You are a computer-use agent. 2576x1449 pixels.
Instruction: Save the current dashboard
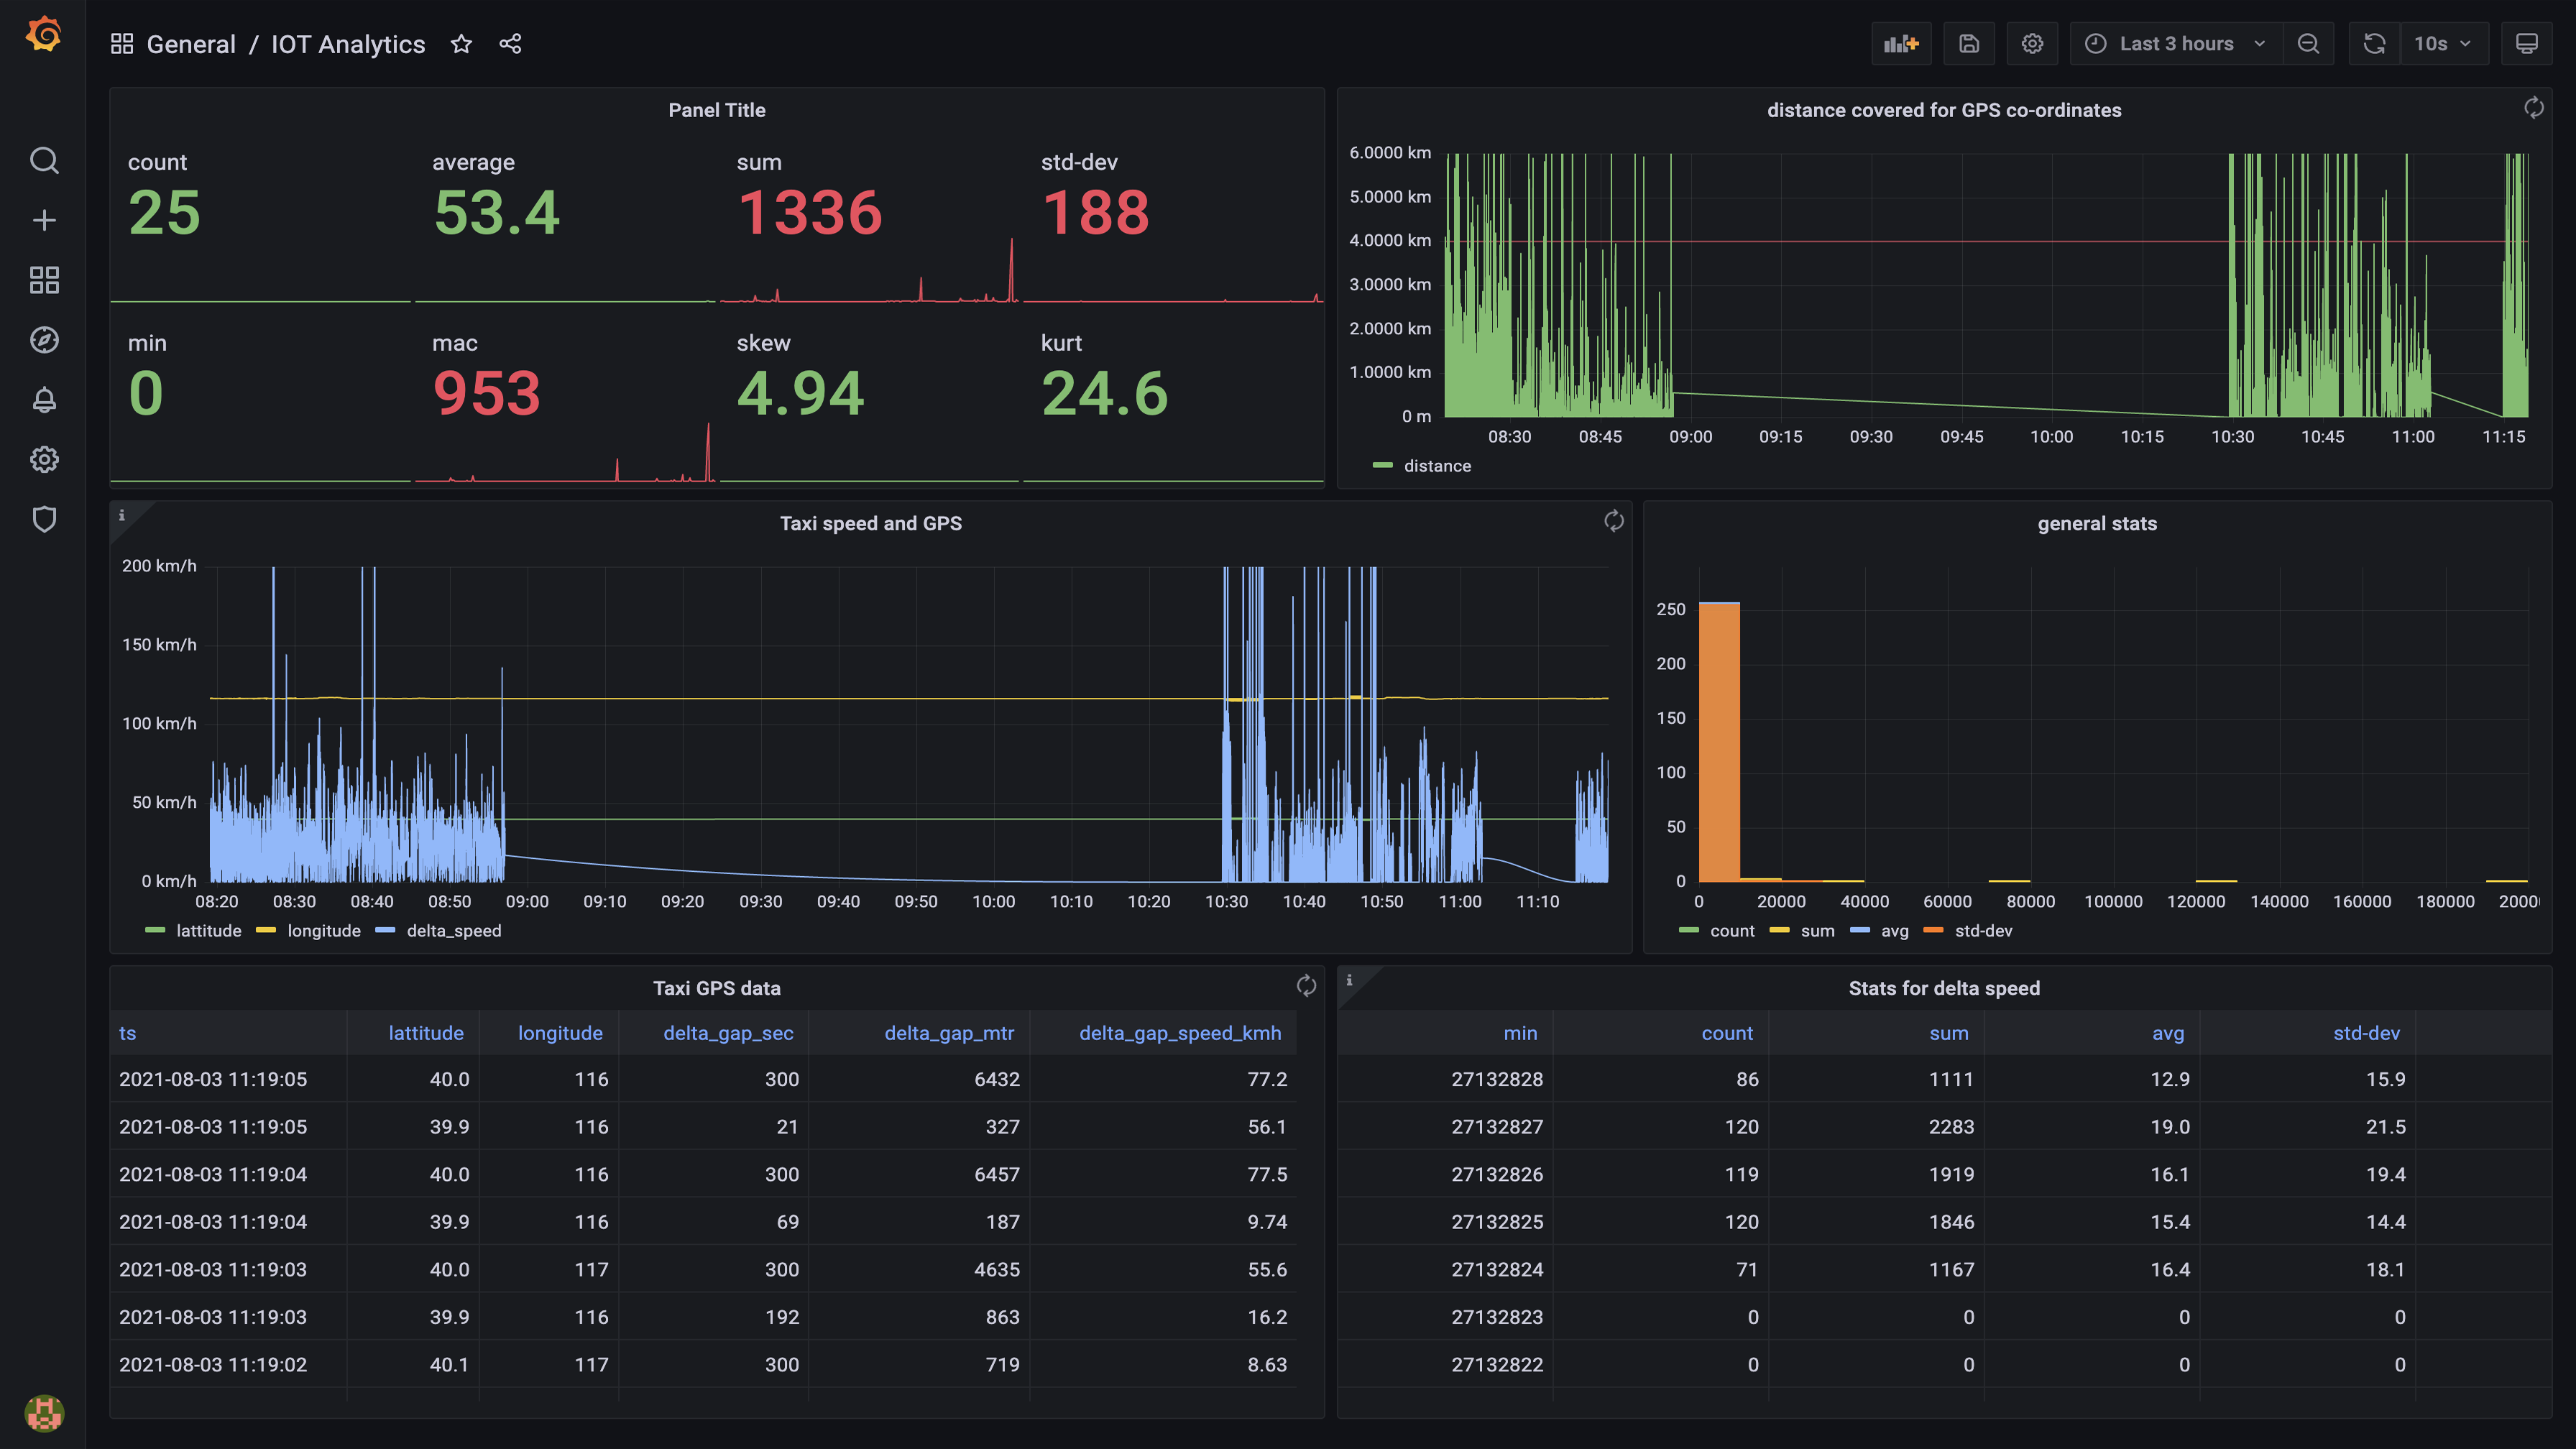(x=1968, y=43)
